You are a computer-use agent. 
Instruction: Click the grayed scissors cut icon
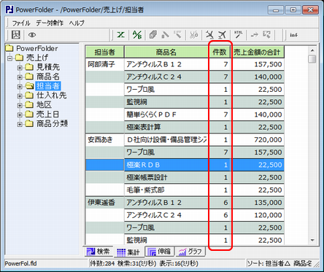click(194, 35)
